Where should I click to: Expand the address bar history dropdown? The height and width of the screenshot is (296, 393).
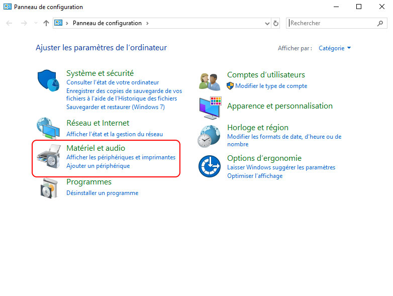coord(267,24)
